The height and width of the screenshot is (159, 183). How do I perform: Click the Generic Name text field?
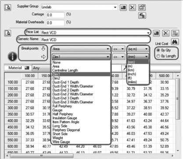pyautogui.click(x=95, y=39)
